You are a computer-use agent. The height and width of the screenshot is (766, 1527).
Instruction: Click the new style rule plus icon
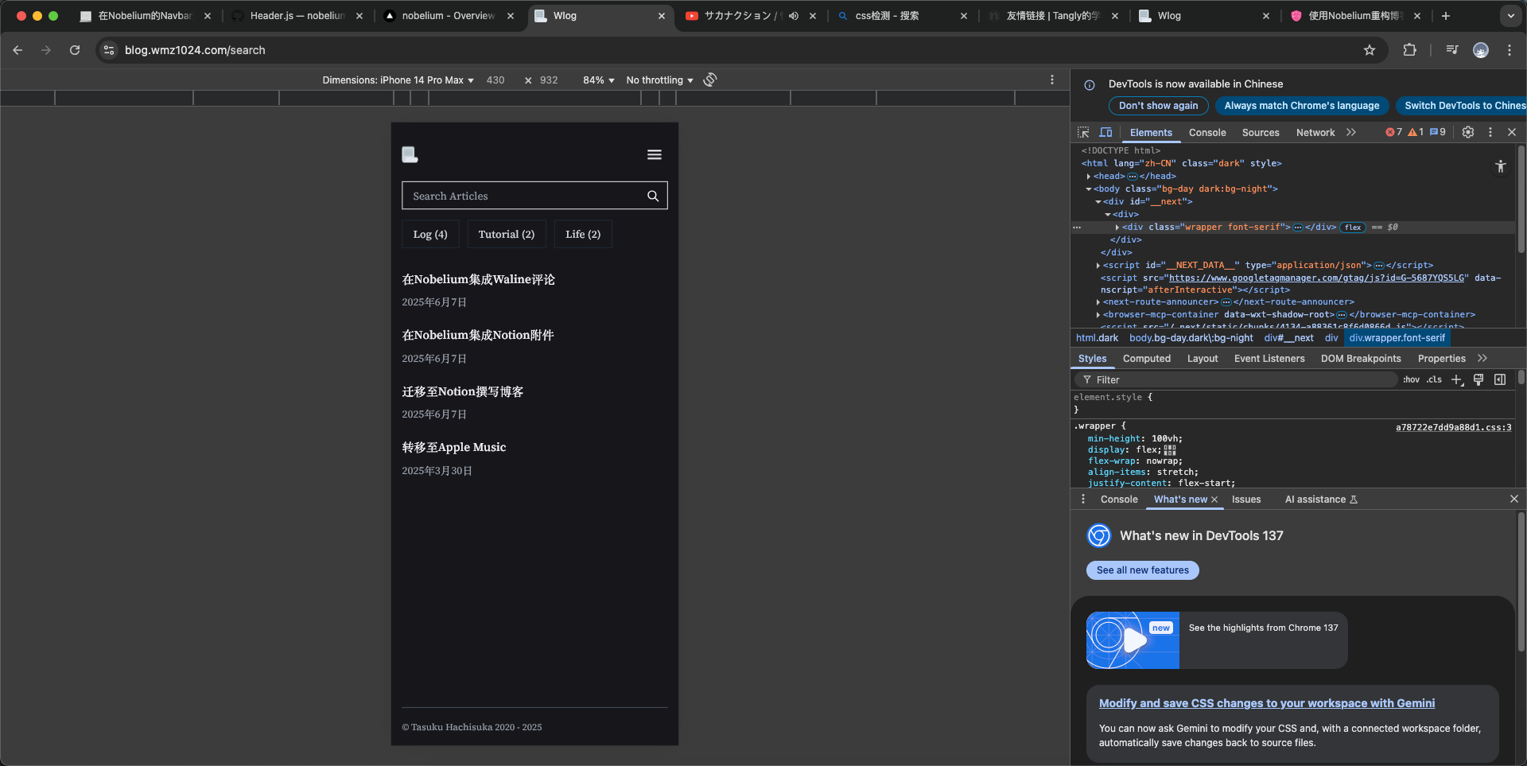click(1456, 379)
